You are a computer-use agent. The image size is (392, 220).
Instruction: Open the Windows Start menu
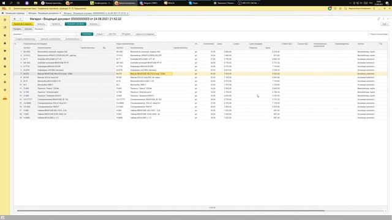click(x=4, y=3)
